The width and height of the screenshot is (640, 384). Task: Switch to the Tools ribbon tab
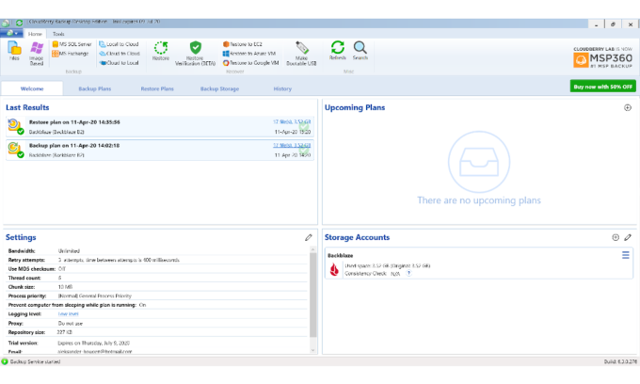tap(58, 34)
